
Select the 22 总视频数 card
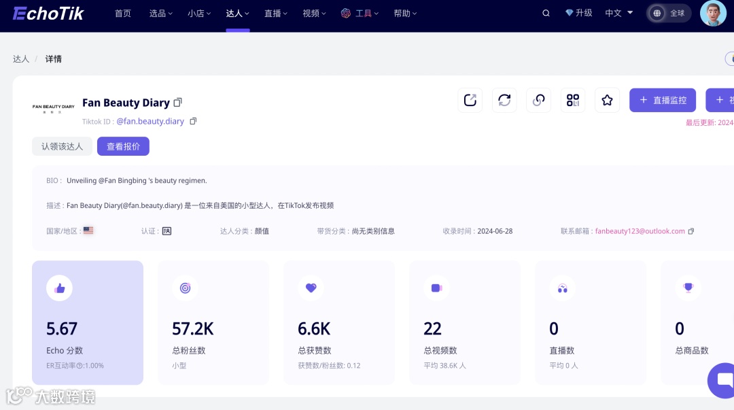pyautogui.click(x=465, y=322)
